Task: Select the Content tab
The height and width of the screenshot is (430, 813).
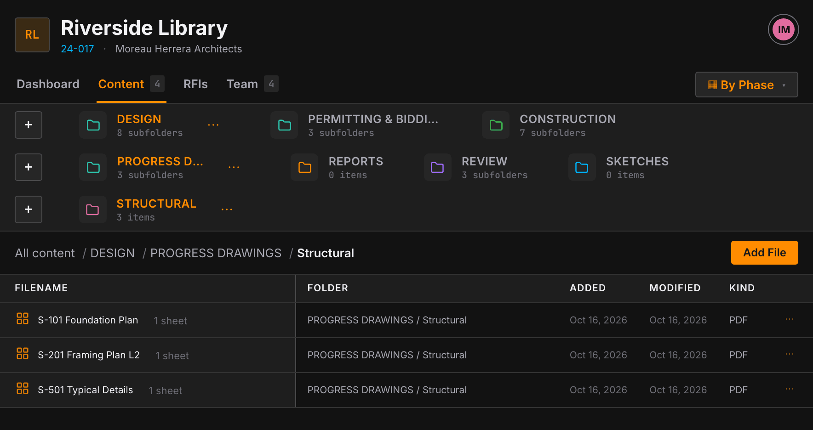Action: pos(131,84)
